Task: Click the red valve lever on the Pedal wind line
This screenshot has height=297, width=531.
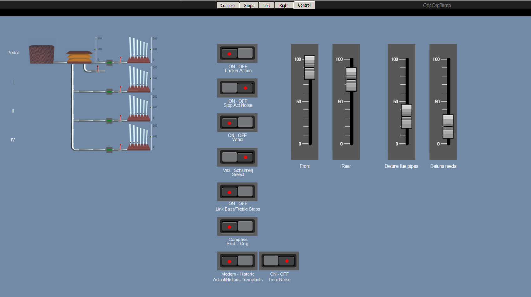Action: [120, 60]
